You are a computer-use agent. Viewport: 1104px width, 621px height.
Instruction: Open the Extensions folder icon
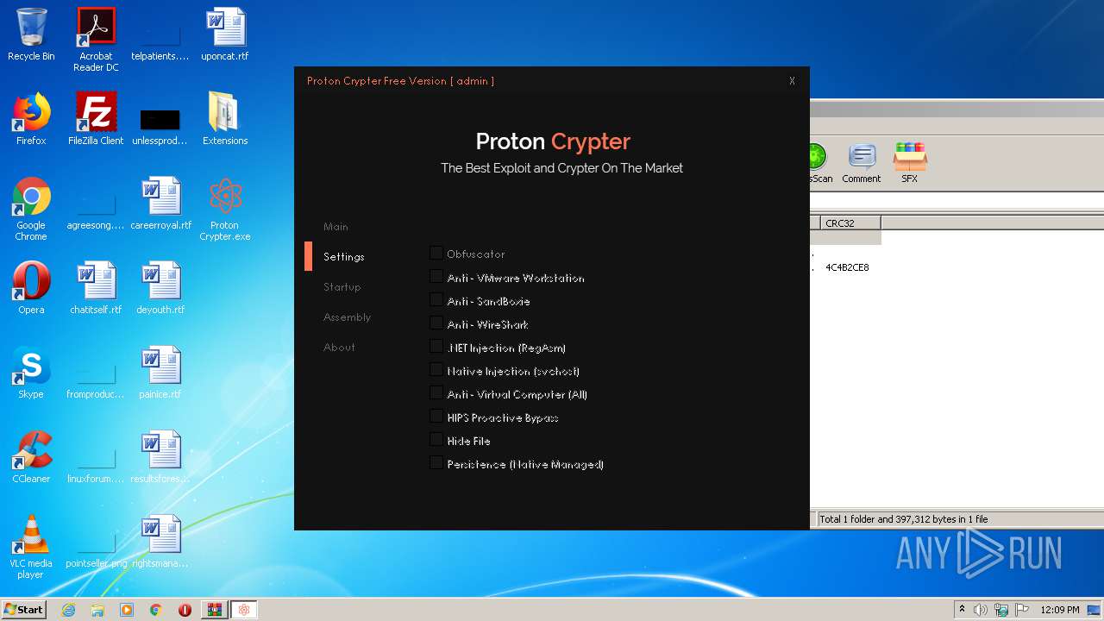pyautogui.click(x=225, y=119)
